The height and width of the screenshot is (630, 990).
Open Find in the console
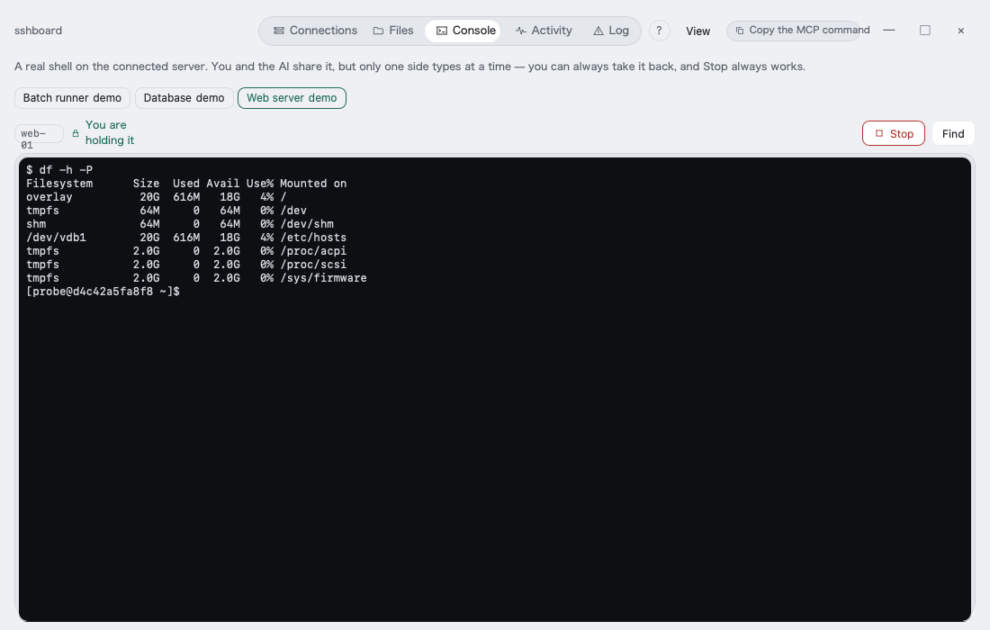tap(953, 133)
